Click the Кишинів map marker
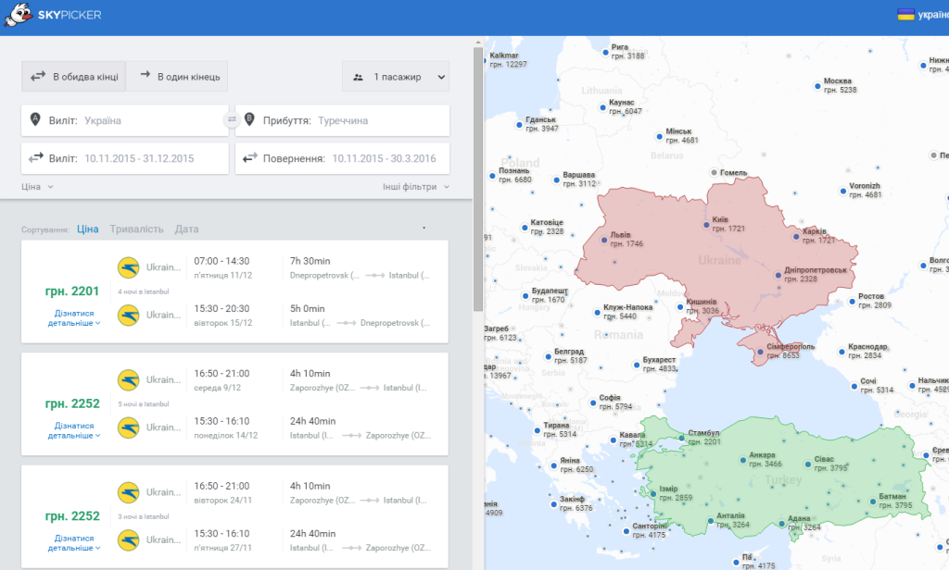Viewport: 949px width, 570px height. point(679,307)
